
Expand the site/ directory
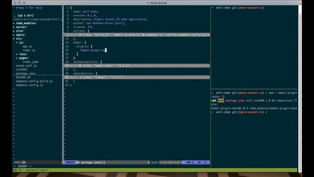(x=20, y=31)
